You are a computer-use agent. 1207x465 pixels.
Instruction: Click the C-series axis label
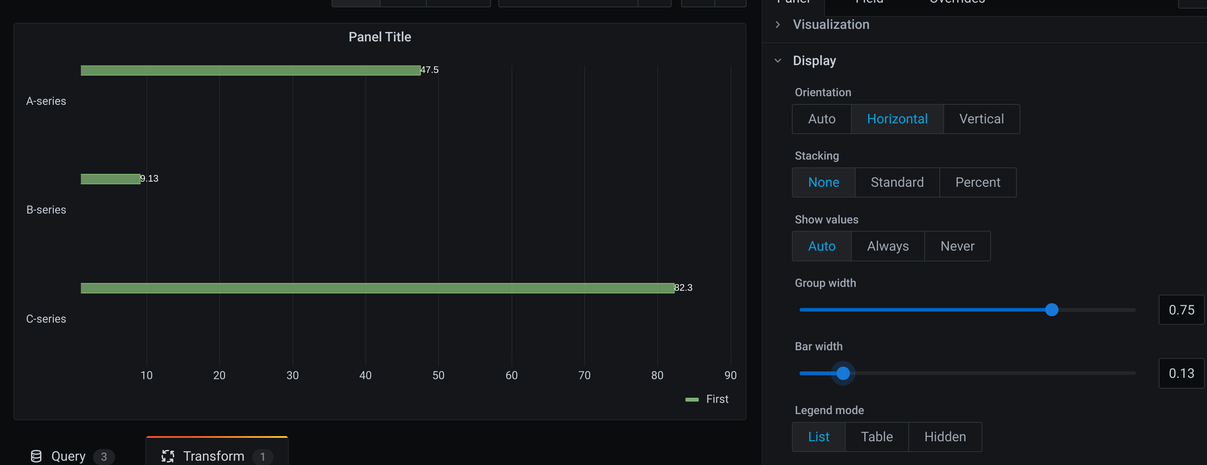[46, 319]
